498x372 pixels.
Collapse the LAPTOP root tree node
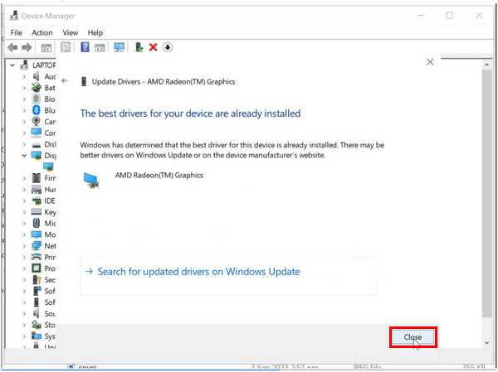(x=13, y=65)
